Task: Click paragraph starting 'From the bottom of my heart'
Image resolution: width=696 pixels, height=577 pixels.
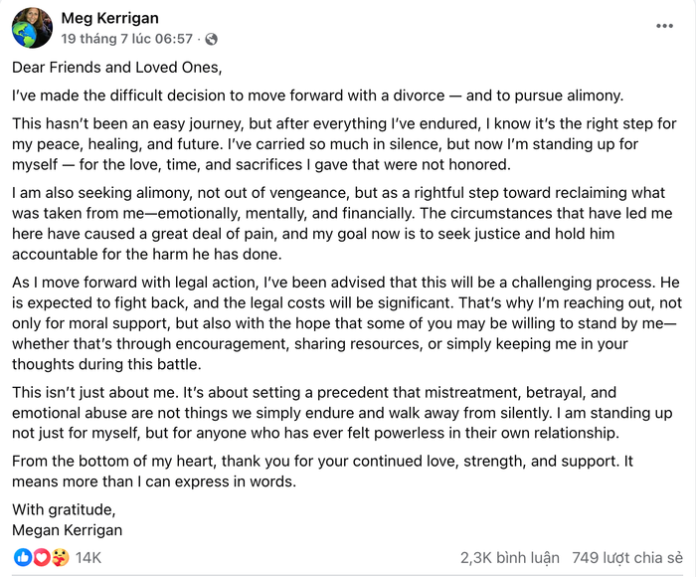Action: coord(323,472)
